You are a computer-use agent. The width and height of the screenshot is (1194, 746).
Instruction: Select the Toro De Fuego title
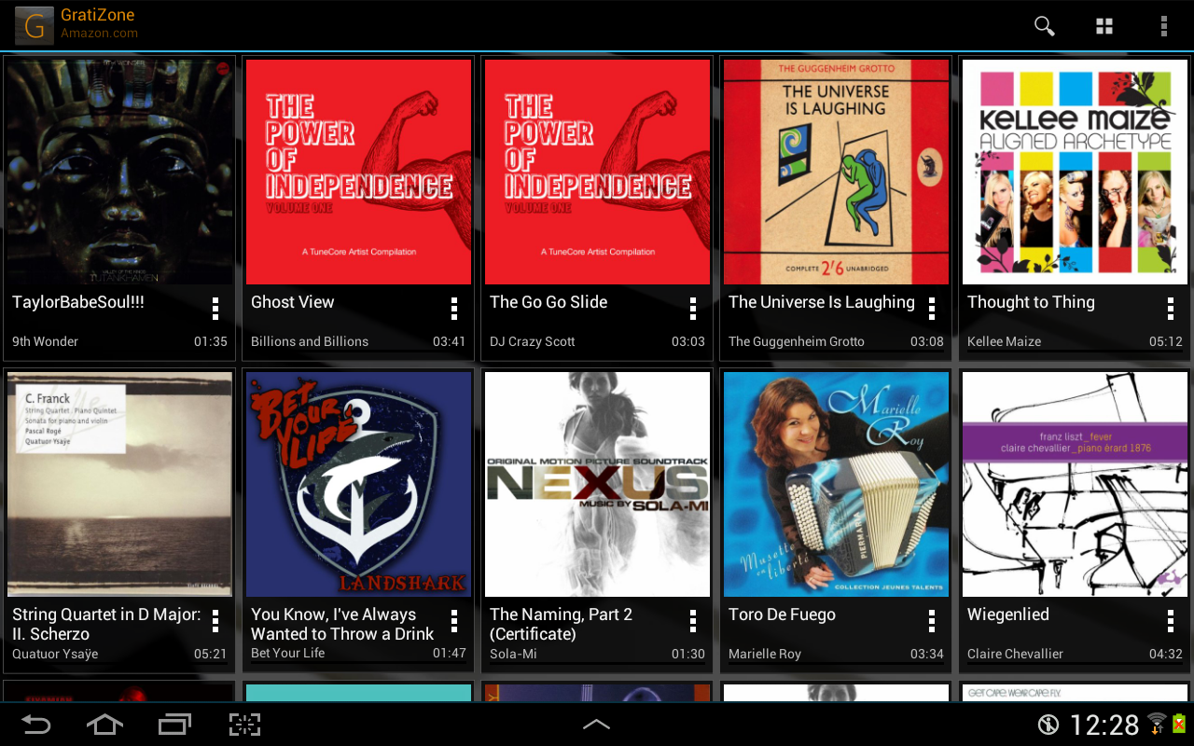click(x=782, y=615)
